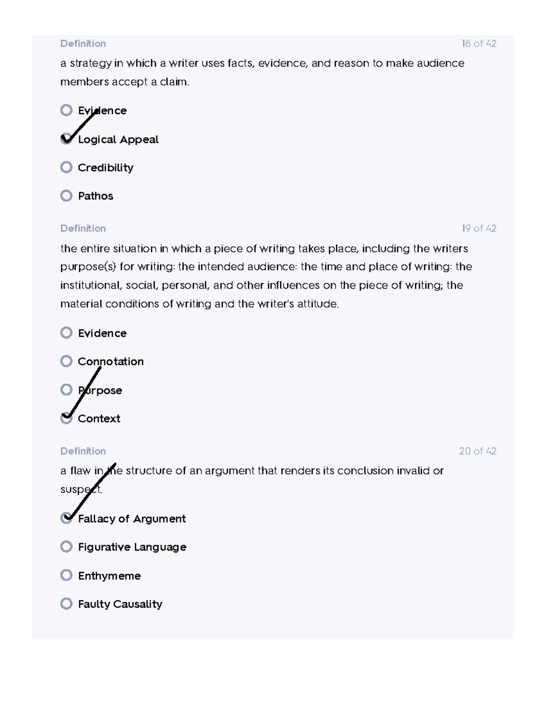
Task: Select Enthymeme as the answer
Action: click(x=66, y=576)
